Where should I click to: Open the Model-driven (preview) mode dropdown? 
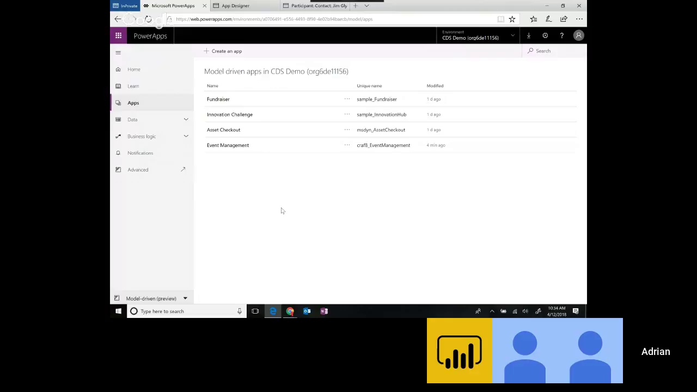pos(152,298)
